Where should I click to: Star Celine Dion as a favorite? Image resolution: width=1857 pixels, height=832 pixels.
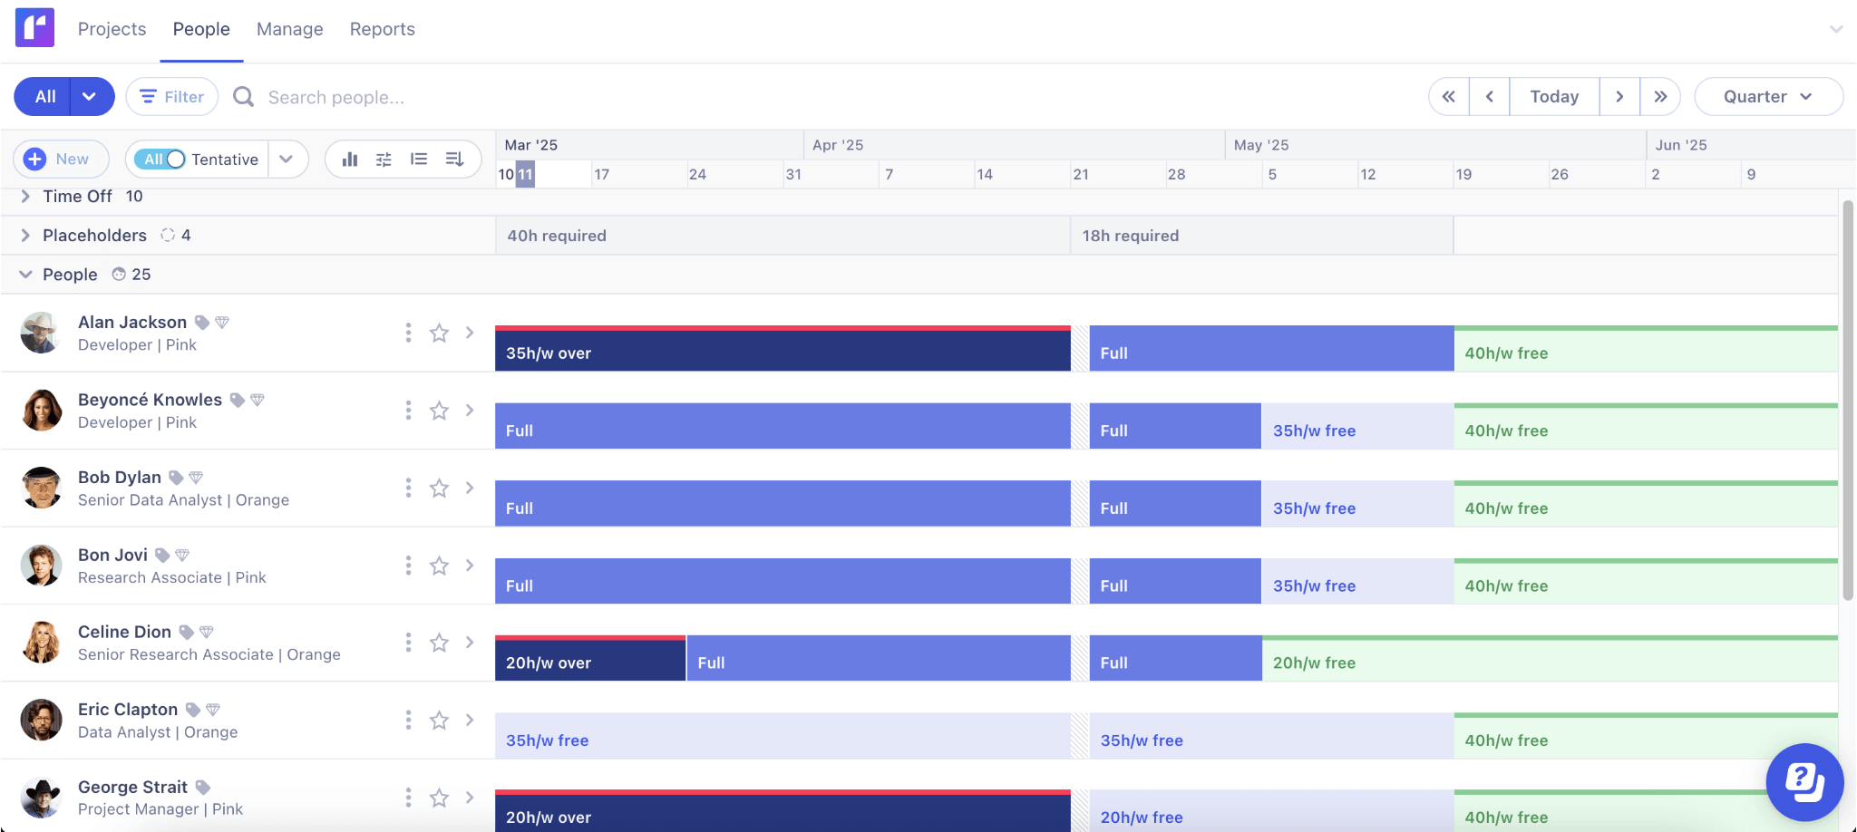439,643
